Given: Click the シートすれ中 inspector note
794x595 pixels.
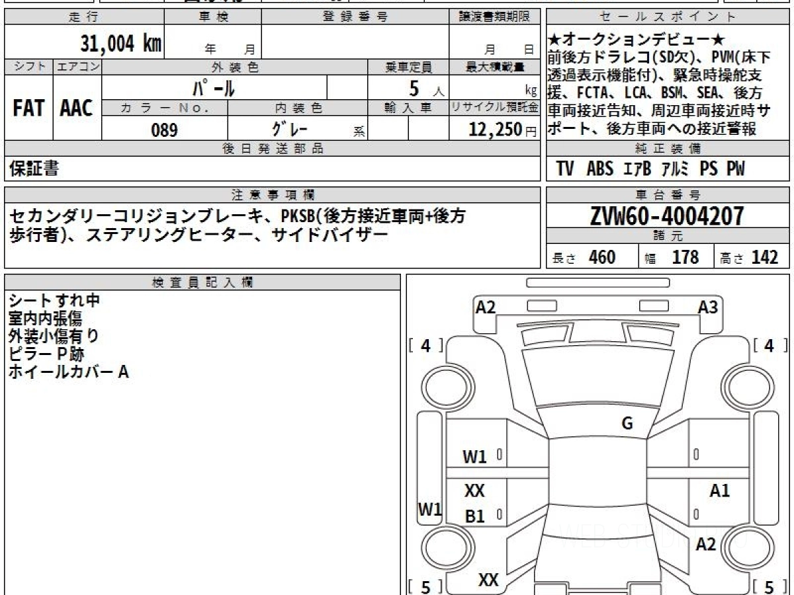Looking at the screenshot, I should click(54, 301).
